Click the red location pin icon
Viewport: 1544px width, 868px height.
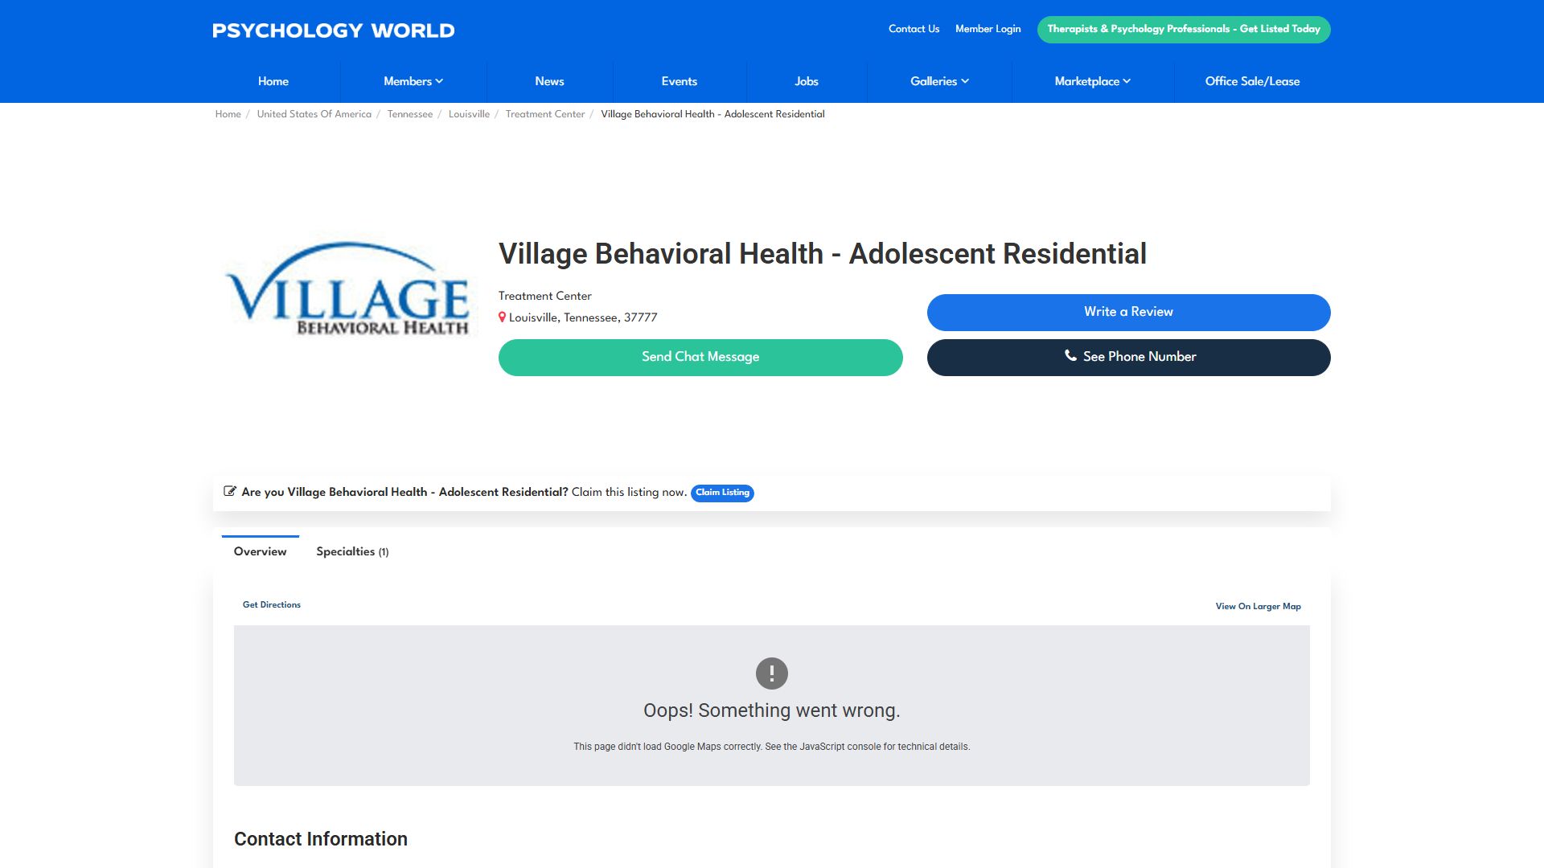point(502,317)
